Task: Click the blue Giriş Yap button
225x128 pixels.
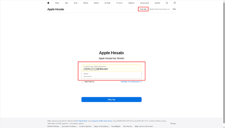Action: [112, 99]
